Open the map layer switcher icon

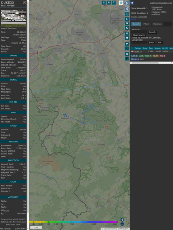(121, 2)
